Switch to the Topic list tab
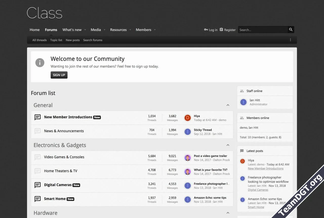Image resolution: width=324 pixels, height=218 pixels. [56, 40]
